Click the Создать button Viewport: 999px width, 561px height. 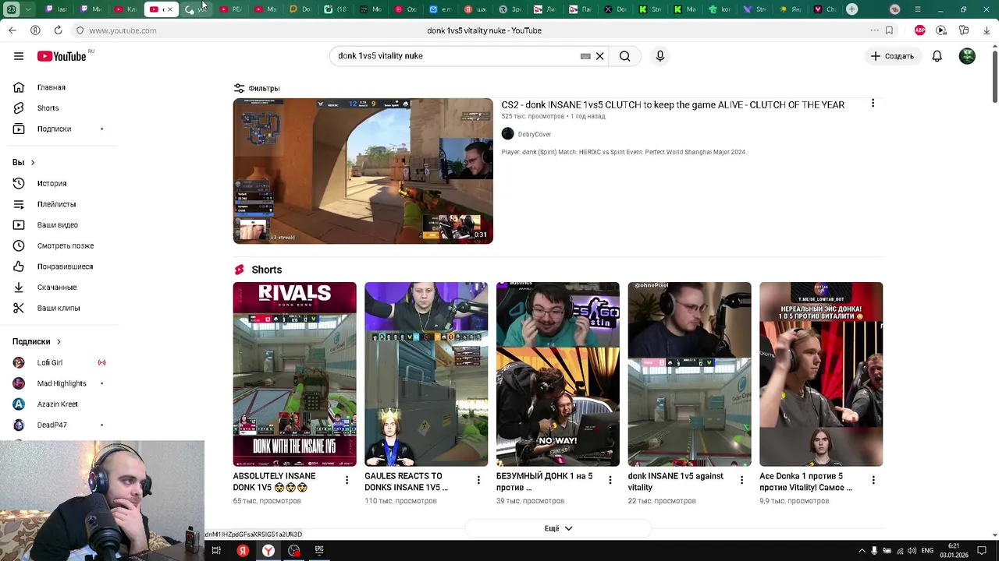pos(892,56)
